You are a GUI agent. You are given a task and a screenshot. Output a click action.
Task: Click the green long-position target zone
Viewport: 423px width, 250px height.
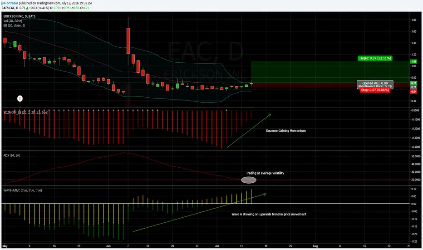[330, 72]
